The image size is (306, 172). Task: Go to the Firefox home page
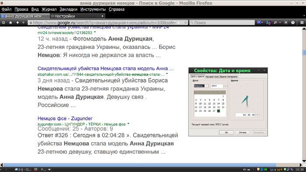point(11,23)
